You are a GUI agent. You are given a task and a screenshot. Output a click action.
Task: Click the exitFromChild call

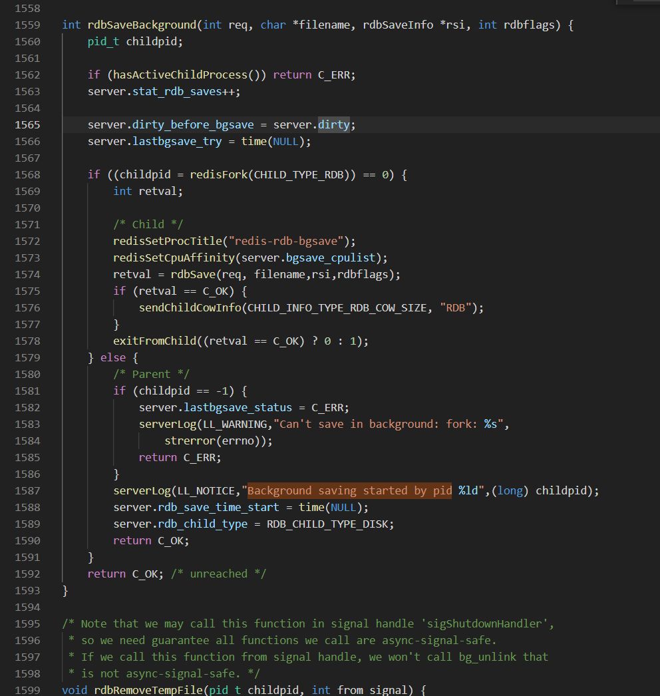tap(155, 341)
